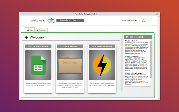Click the Before you start panel header

click(138, 37)
